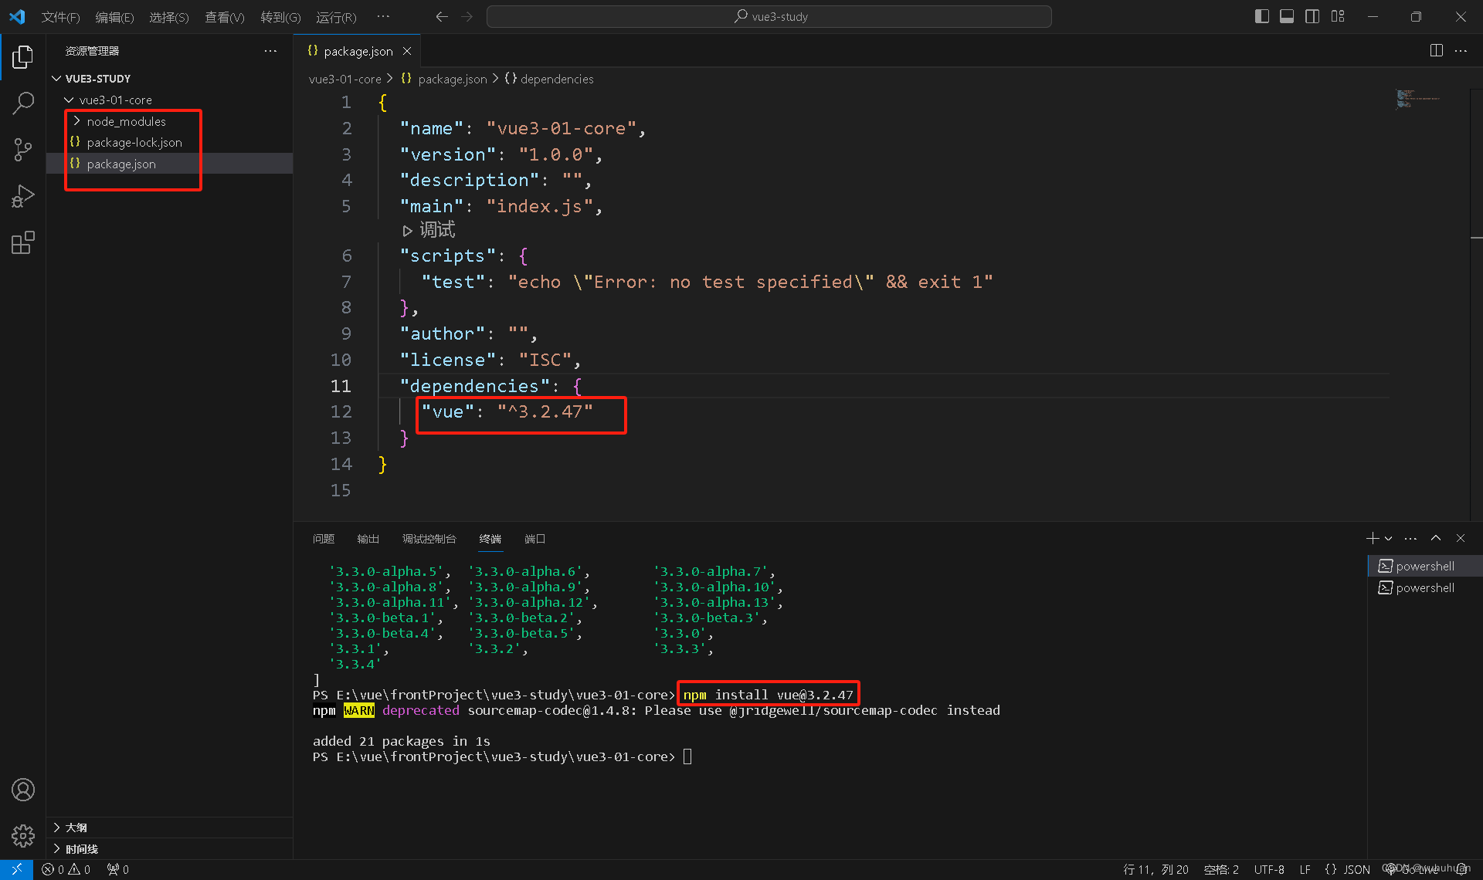Expand the 大纲 outline section
The height and width of the screenshot is (880, 1483).
(x=76, y=828)
